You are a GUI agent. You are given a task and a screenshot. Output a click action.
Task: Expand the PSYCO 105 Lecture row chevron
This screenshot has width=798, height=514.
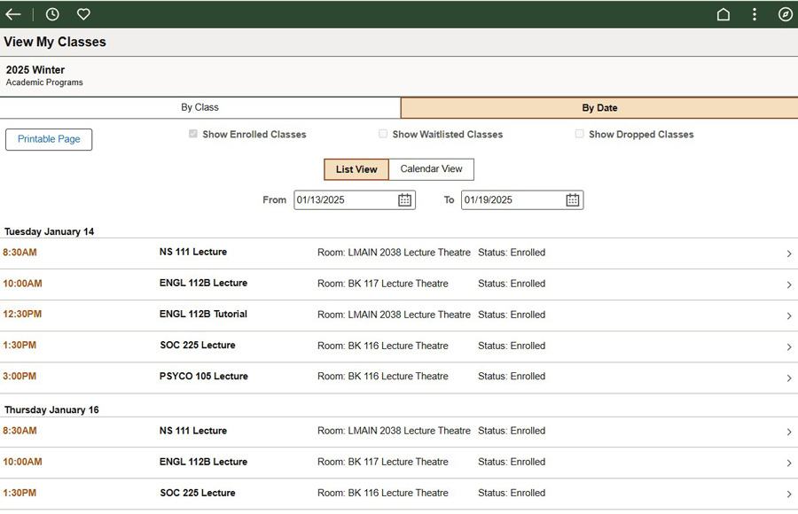pos(787,376)
